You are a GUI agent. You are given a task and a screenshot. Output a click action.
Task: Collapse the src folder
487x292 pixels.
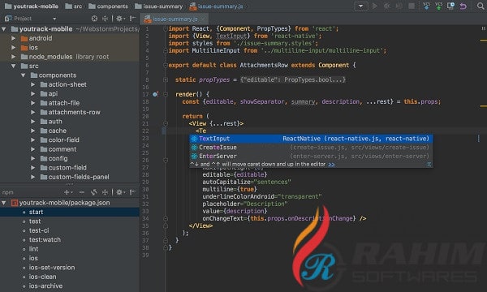click(13, 66)
